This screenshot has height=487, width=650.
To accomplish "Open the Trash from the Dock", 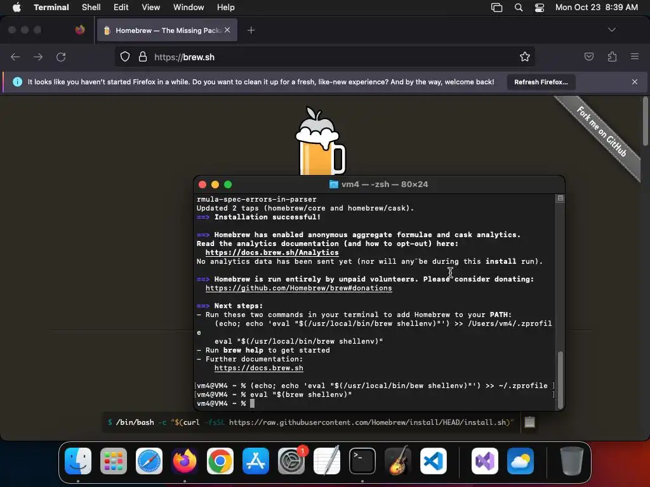I will click(572, 461).
